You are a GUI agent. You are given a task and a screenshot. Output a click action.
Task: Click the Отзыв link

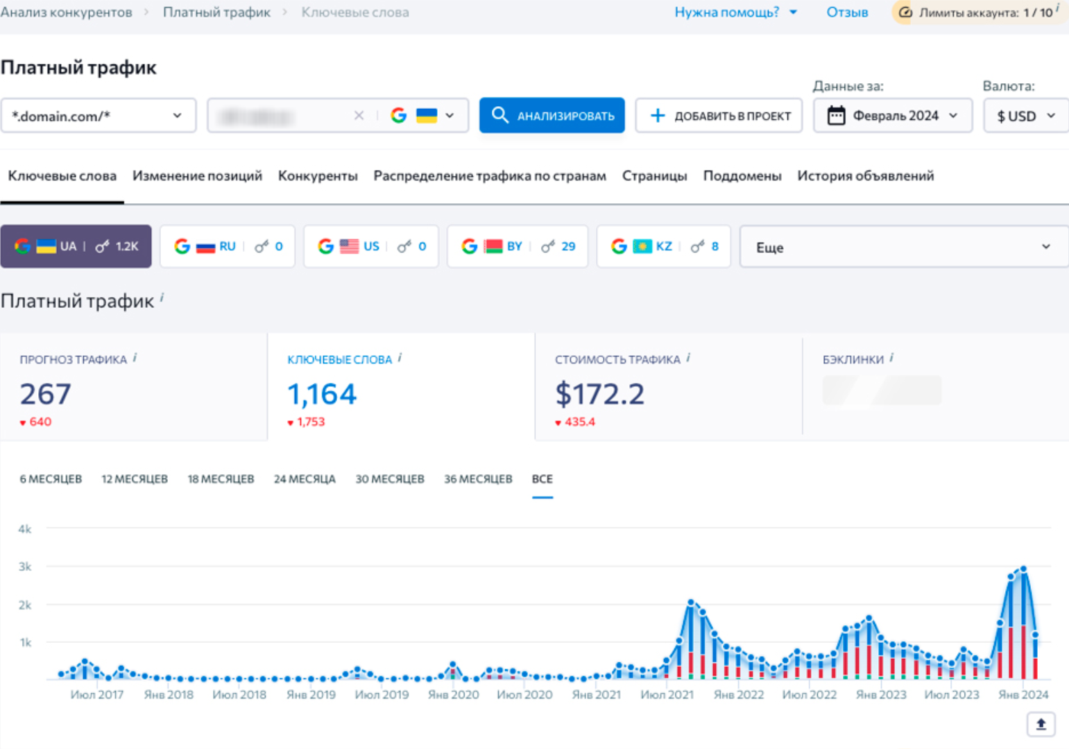click(846, 12)
